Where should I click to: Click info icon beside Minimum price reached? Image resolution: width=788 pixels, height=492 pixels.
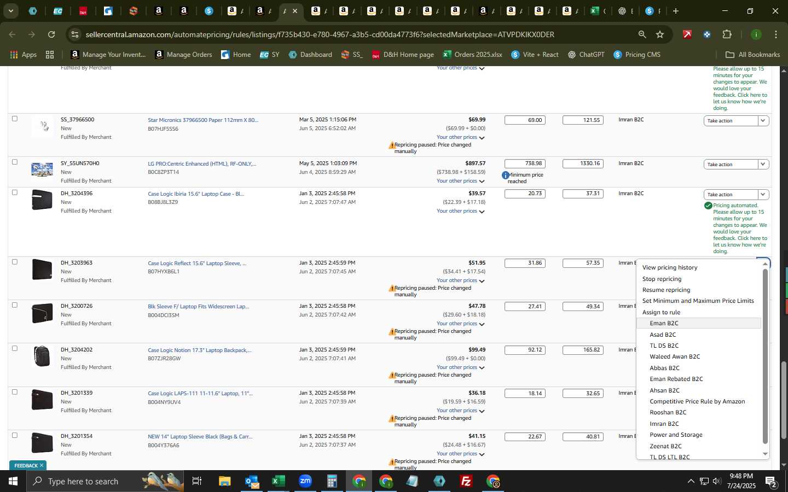tap(506, 175)
